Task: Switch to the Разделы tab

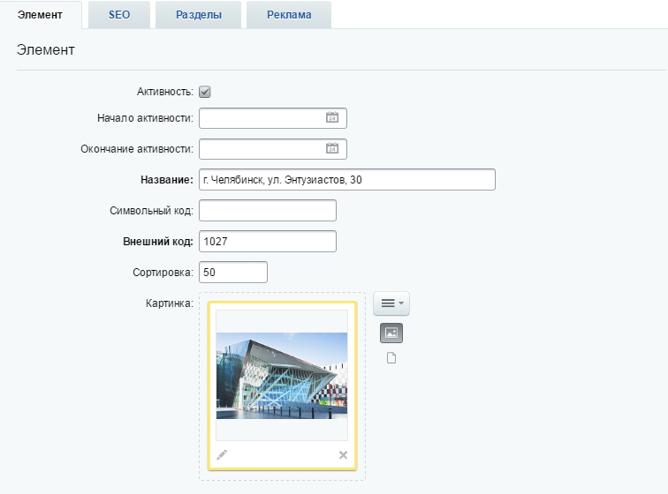Action: coord(199,15)
